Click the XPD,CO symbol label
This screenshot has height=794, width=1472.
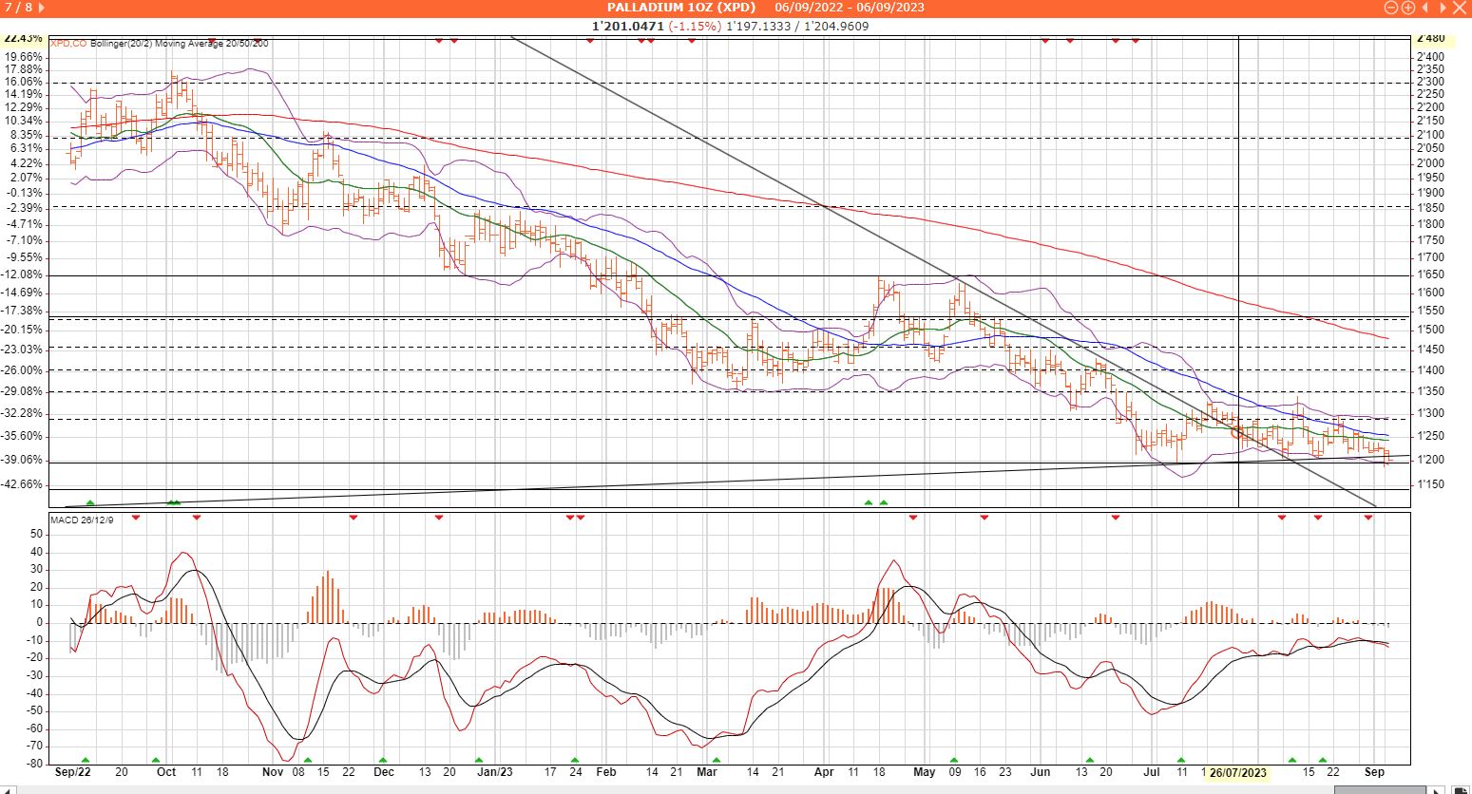coord(68,44)
